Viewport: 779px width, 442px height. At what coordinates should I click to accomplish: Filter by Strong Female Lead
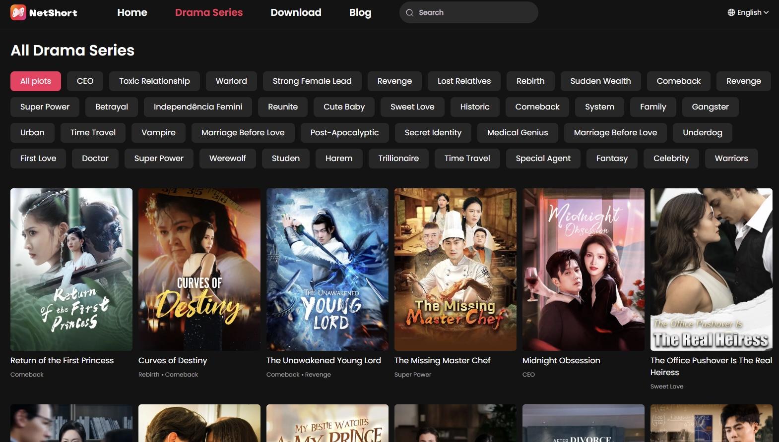pyautogui.click(x=312, y=81)
